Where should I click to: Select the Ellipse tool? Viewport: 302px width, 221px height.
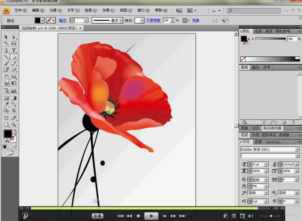click(x=14, y=57)
